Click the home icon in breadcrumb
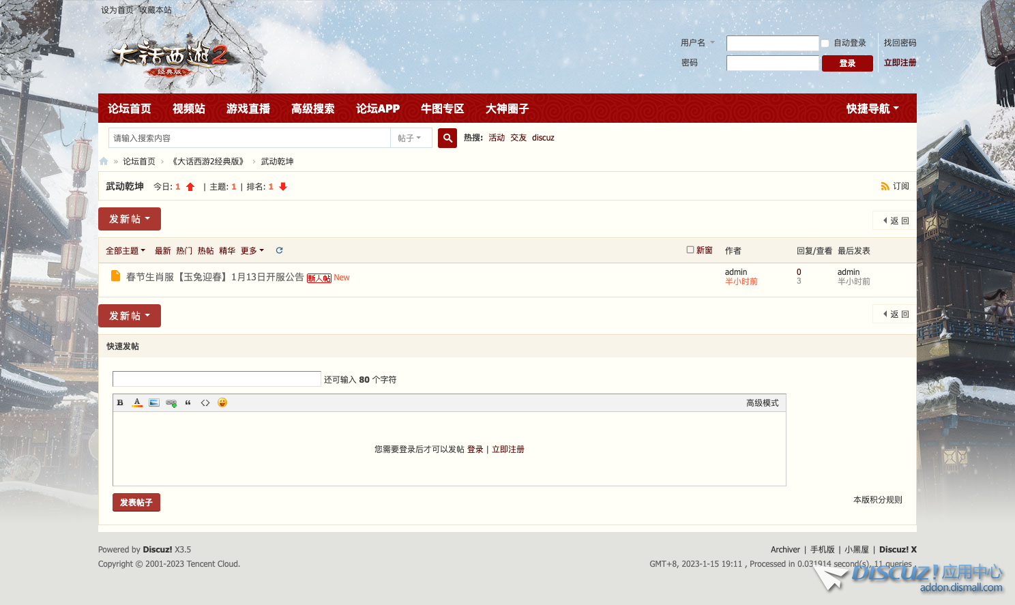 point(104,162)
